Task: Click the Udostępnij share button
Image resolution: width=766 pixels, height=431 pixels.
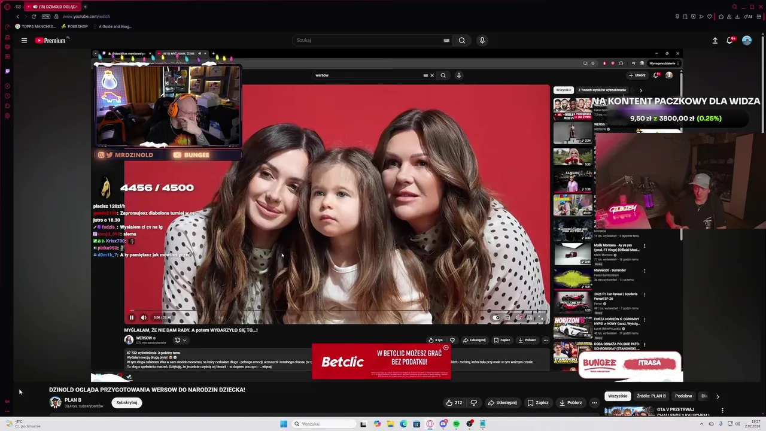Action: click(502, 403)
